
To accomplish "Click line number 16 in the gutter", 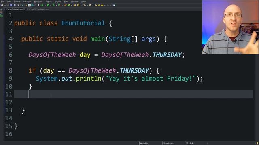I will pyautogui.click(x=9, y=134).
